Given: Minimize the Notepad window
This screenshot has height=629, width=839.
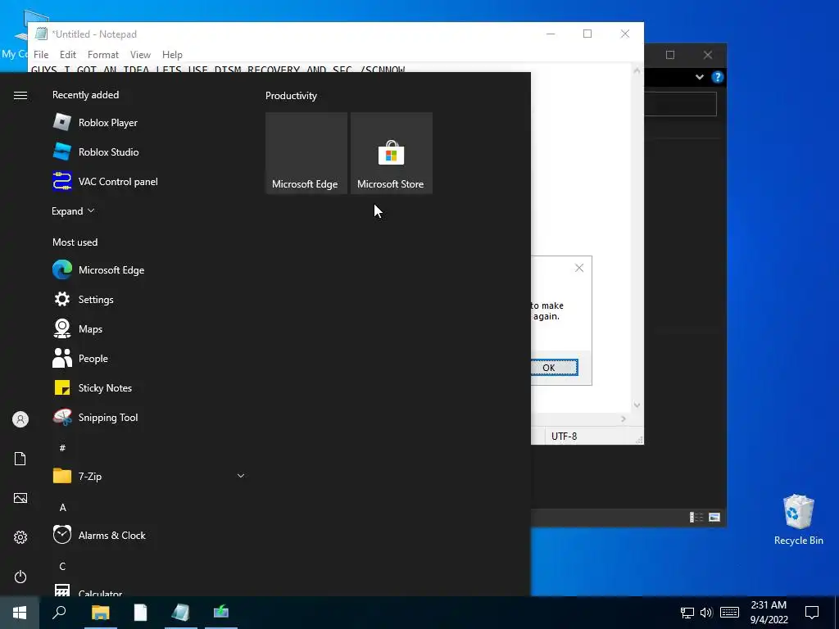Looking at the screenshot, I should (x=551, y=34).
